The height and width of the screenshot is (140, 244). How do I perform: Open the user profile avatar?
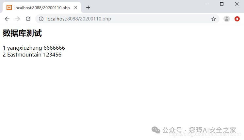[227, 19]
